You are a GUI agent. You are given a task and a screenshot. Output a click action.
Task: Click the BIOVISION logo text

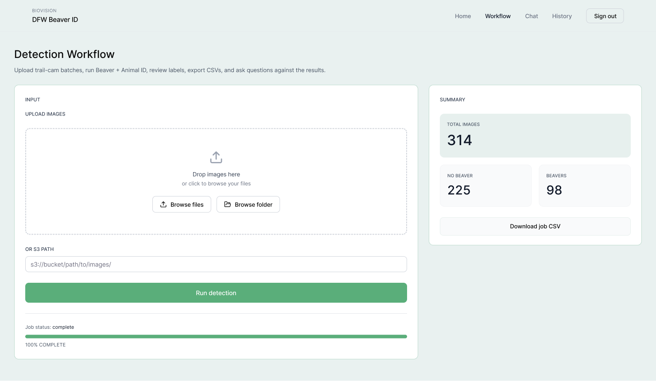tap(44, 10)
